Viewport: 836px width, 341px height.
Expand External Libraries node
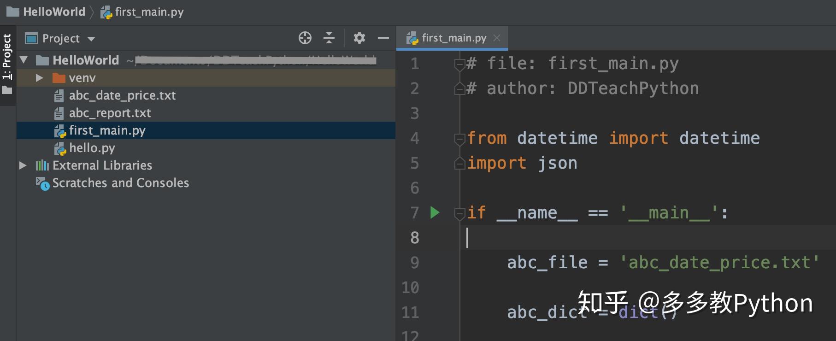(23, 165)
